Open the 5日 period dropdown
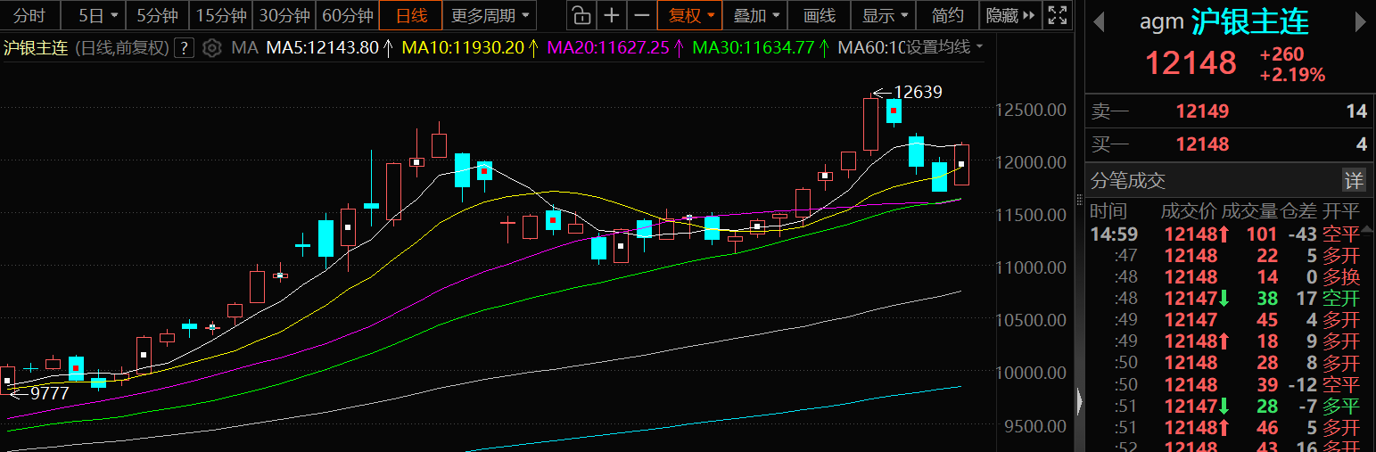Viewport: 1376px width, 452px height. [98, 15]
